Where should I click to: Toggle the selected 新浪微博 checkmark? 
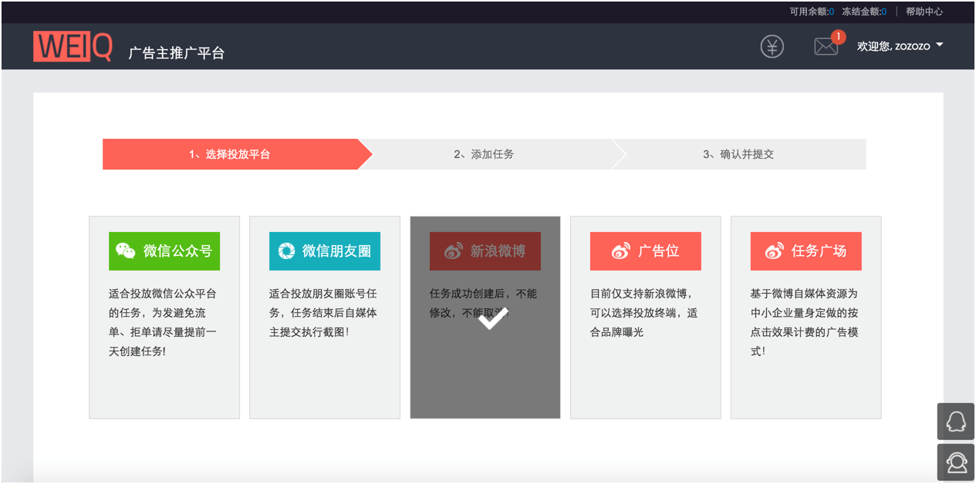492,318
